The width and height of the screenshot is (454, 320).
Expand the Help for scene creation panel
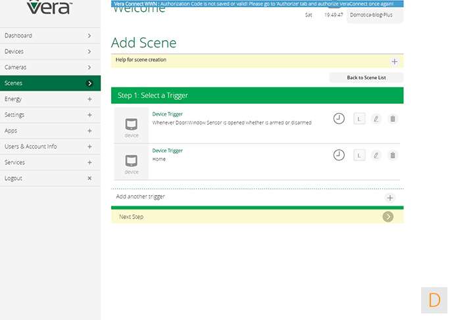coord(394,61)
